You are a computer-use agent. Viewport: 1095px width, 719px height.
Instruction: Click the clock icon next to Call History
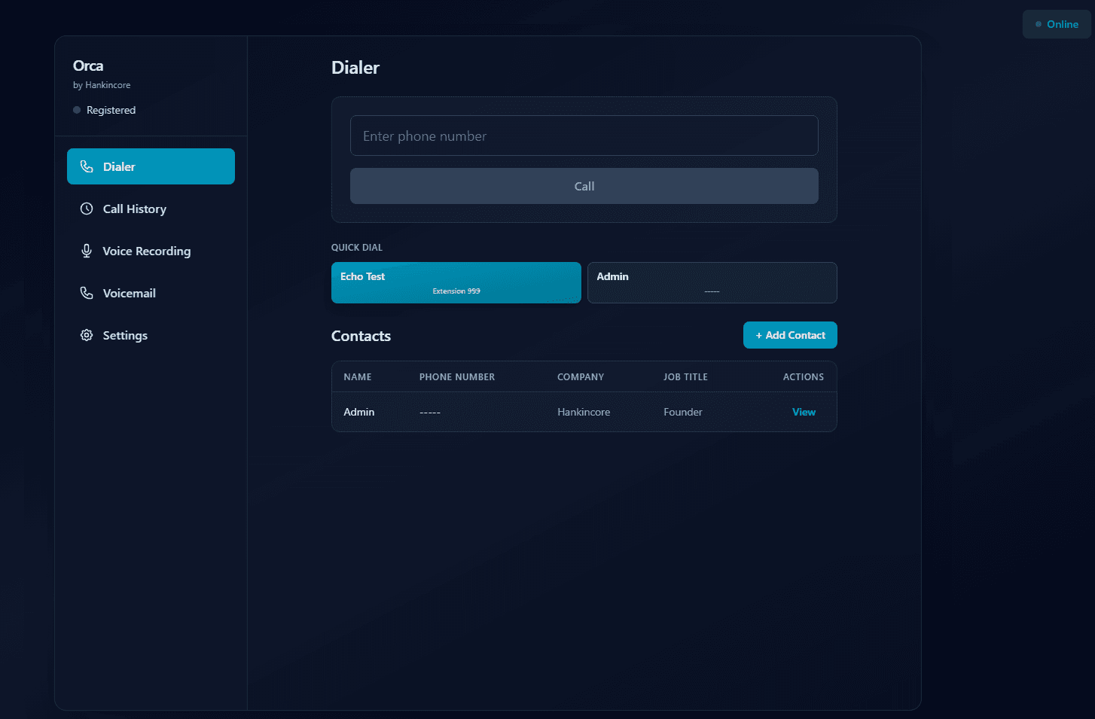click(x=87, y=209)
